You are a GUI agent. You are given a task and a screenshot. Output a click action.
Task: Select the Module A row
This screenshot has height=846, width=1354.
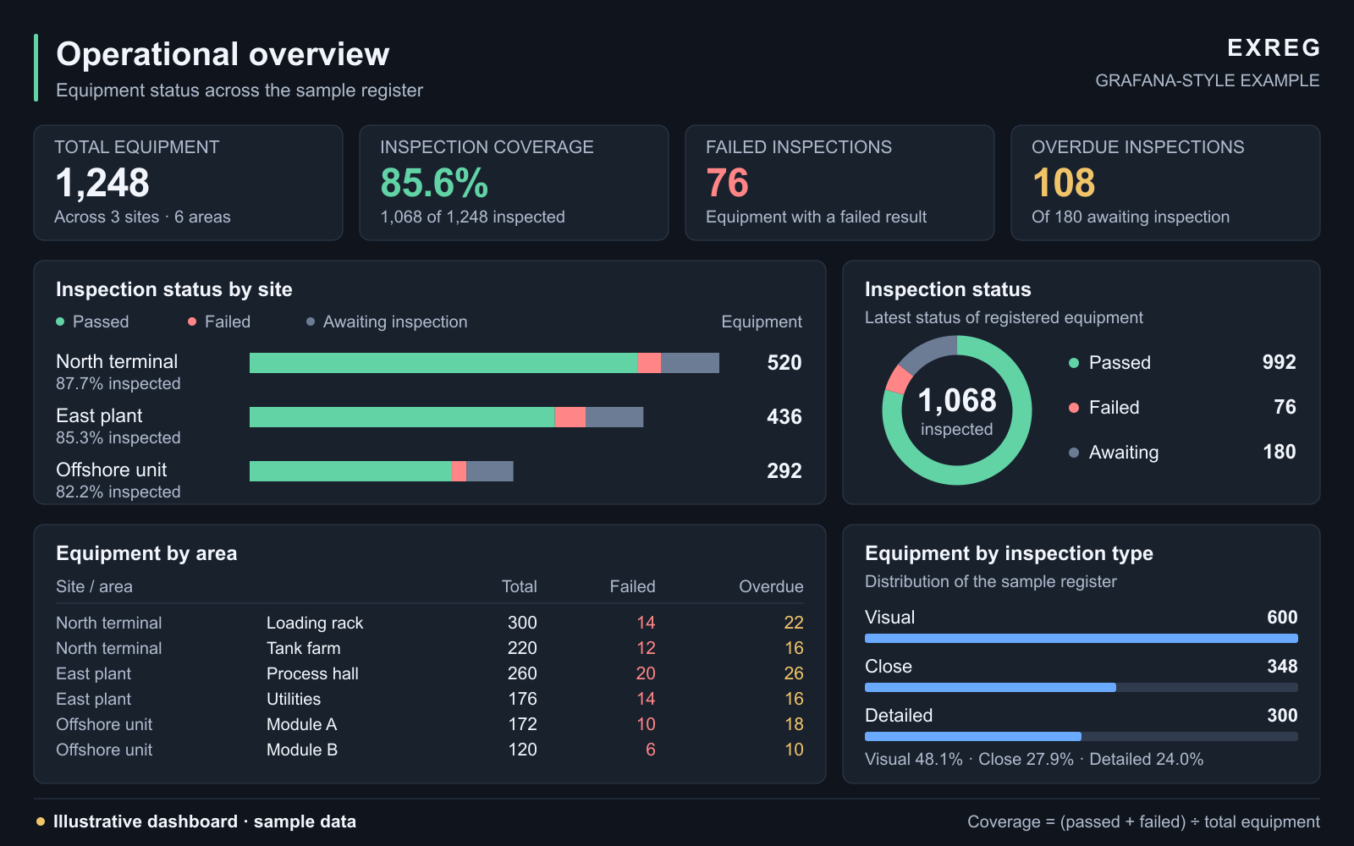430,724
